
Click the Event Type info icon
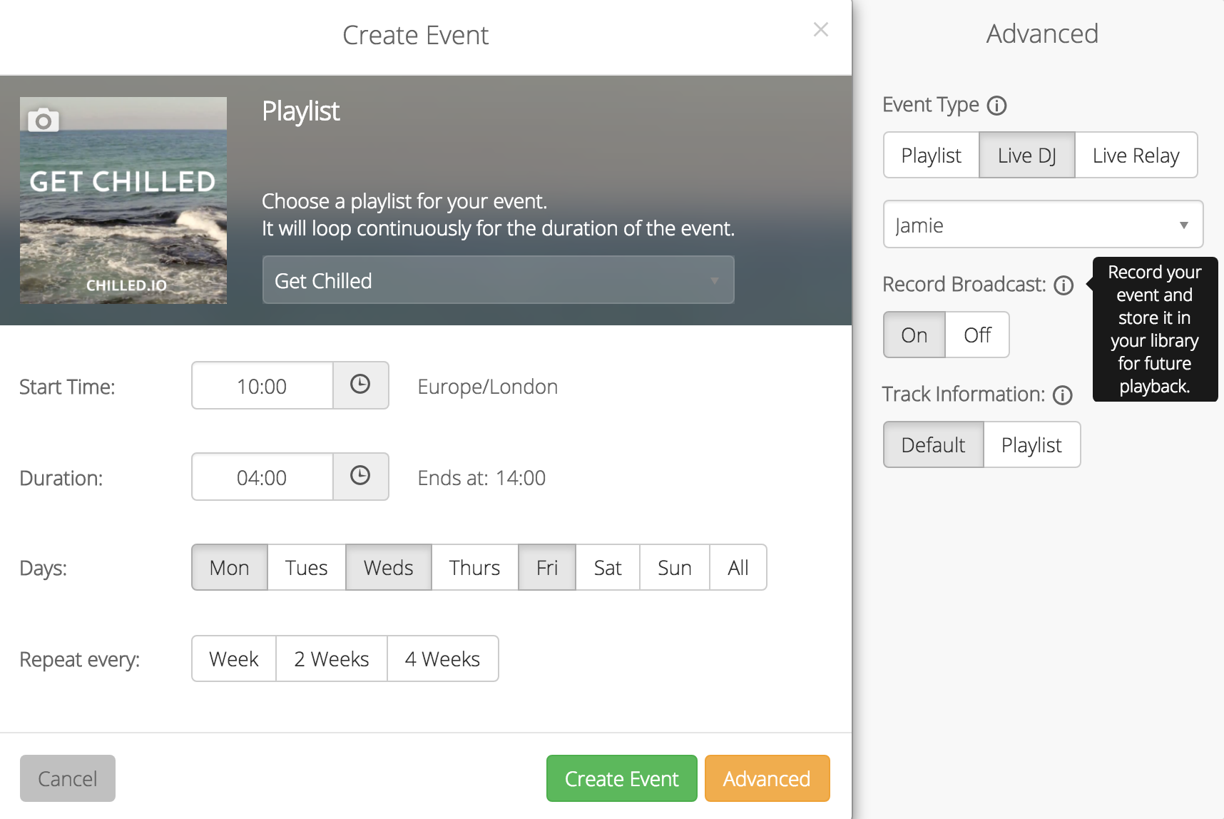coord(996,106)
